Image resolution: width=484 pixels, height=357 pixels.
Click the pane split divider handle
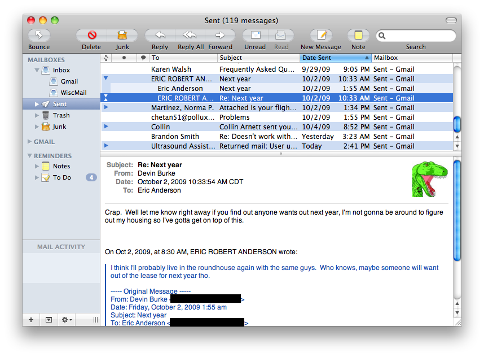coord(280,154)
